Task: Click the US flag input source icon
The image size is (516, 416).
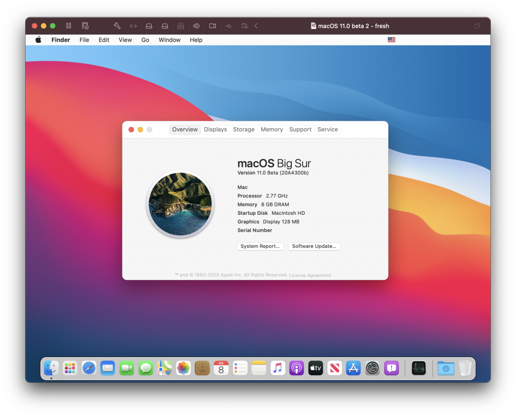Action: 391,40
